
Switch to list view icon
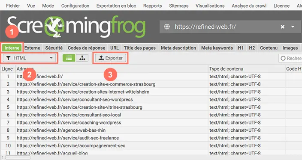[69, 58]
